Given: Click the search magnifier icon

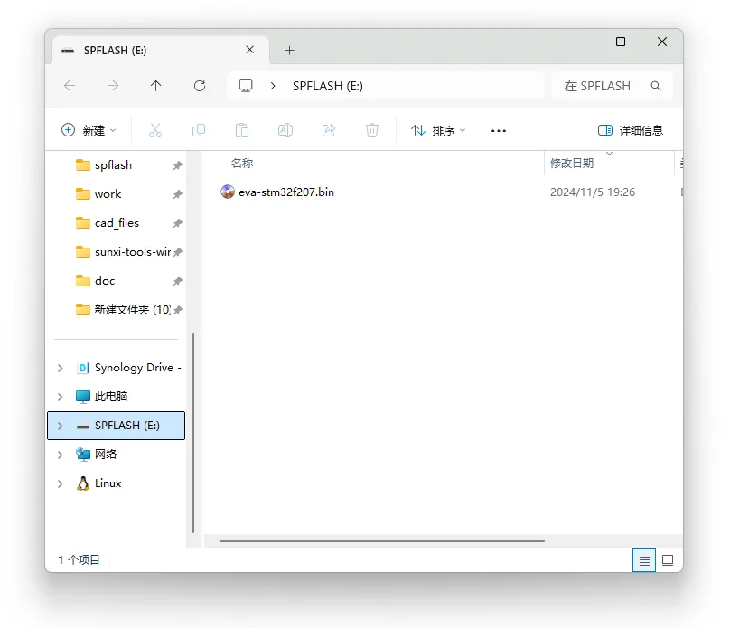Looking at the screenshot, I should point(656,86).
